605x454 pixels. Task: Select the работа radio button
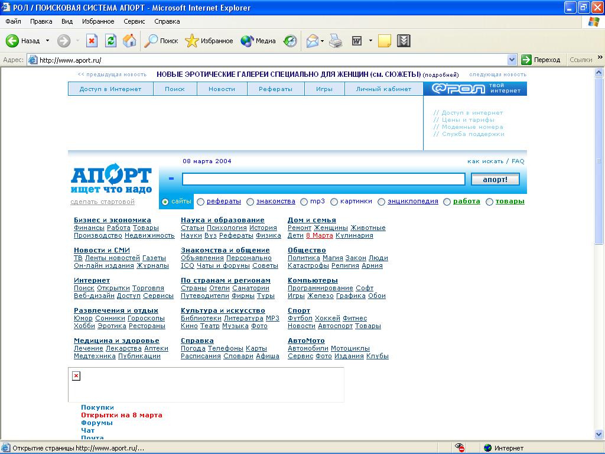coord(447,202)
